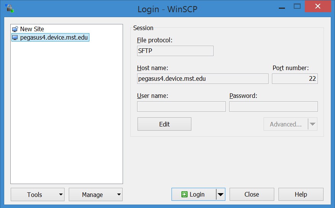Open the Manage dropdown menu

point(95,194)
